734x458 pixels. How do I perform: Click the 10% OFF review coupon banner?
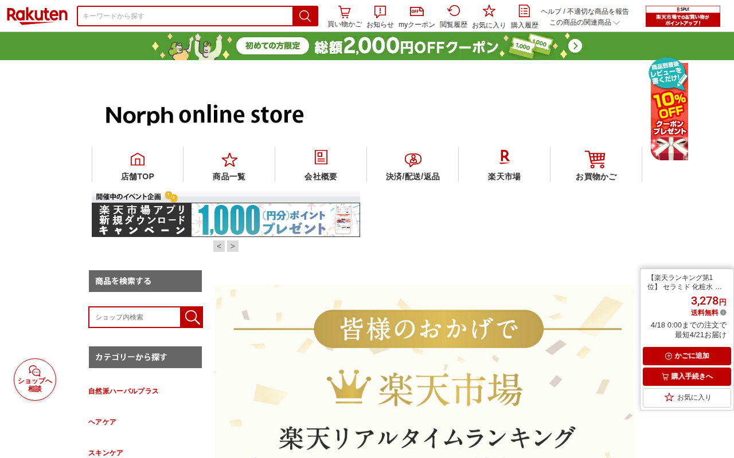[669, 109]
